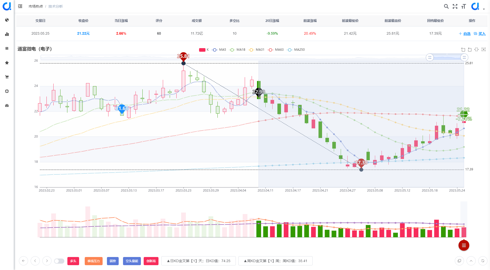Click the 11.72亿 turnover value
Viewport: 490px width, 270px height.
(197, 33)
